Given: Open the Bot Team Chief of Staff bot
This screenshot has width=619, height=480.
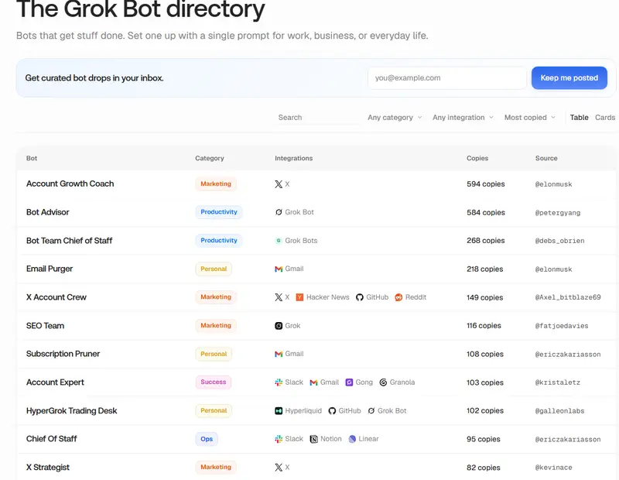Looking at the screenshot, I should tap(69, 241).
